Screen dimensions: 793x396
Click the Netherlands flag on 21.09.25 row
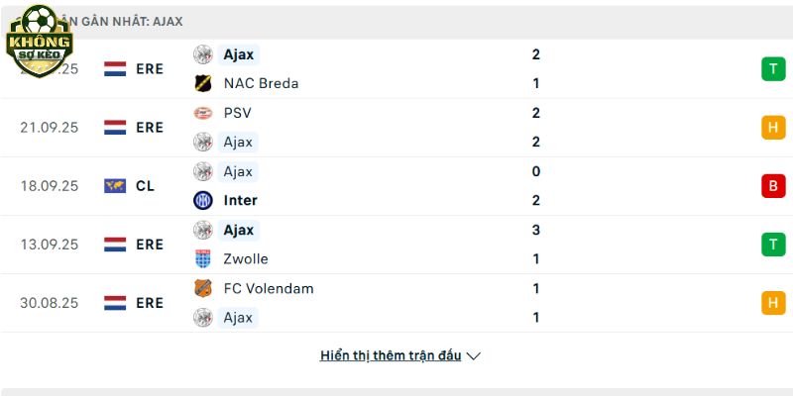coord(115,127)
